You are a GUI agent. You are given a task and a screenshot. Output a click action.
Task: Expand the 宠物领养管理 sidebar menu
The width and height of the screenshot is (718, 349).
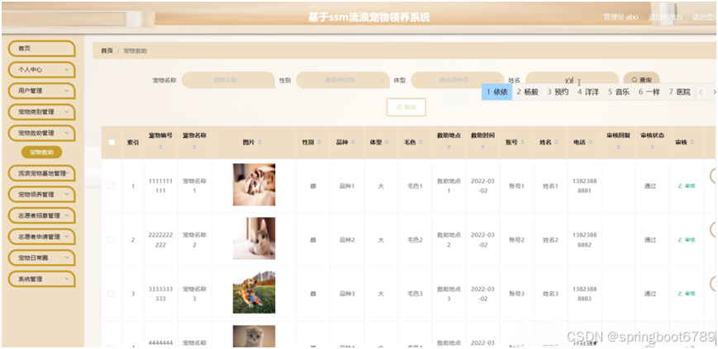click(x=41, y=195)
